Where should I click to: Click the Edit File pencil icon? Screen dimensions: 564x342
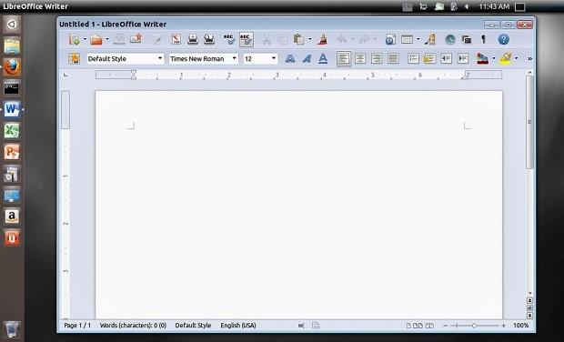coord(156,39)
